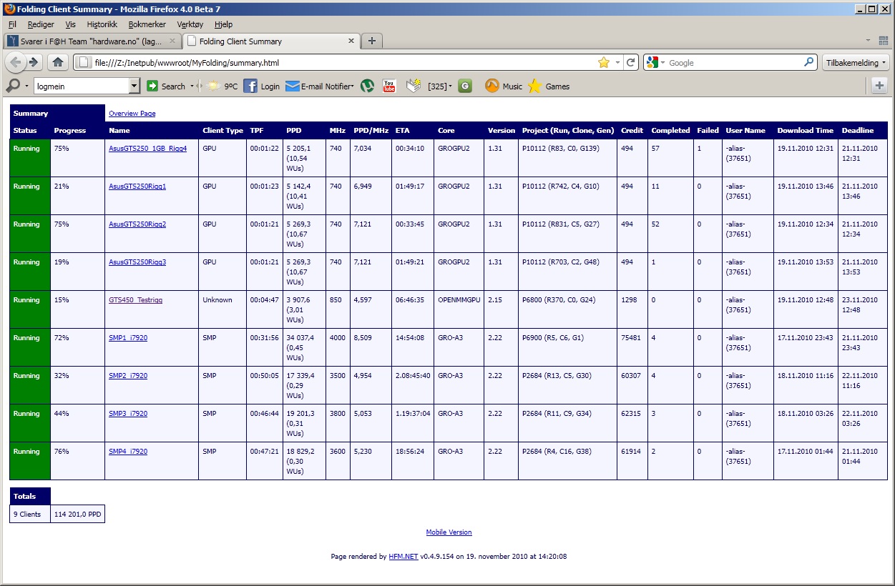Open the AsusGTS250Rigg1 client link
895x586 pixels.
pyautogui.click(x=137, y=187)
